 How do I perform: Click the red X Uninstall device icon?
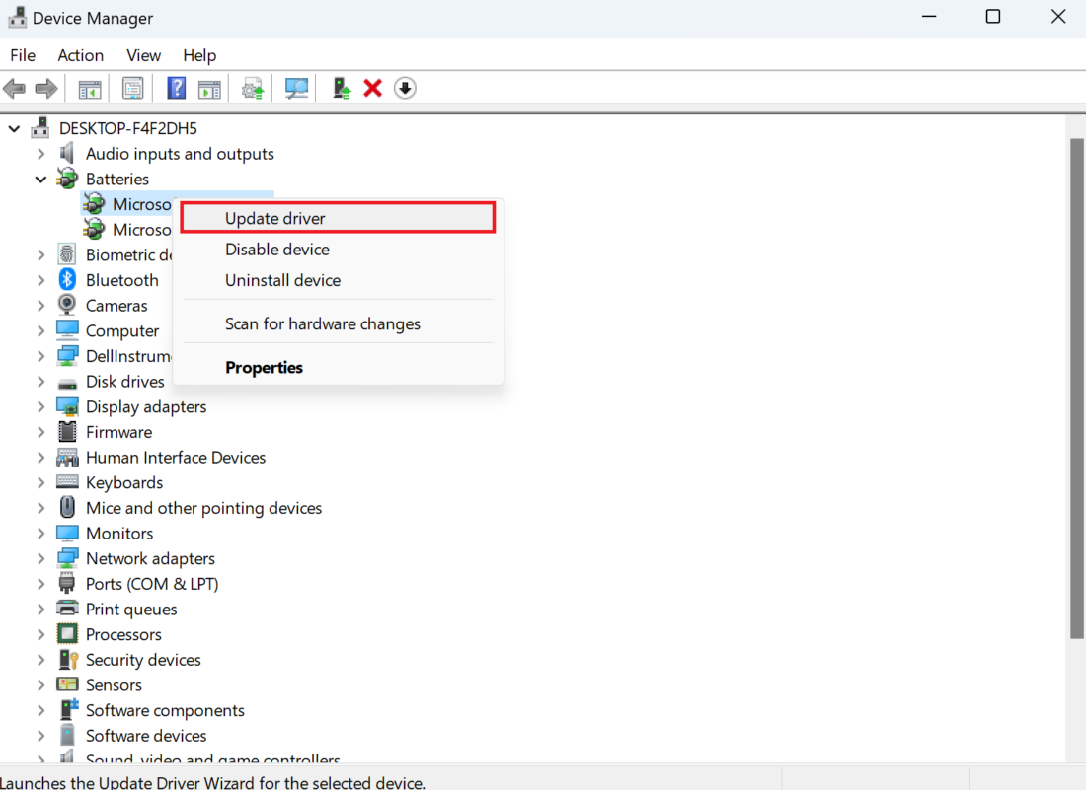click(372, 89)
